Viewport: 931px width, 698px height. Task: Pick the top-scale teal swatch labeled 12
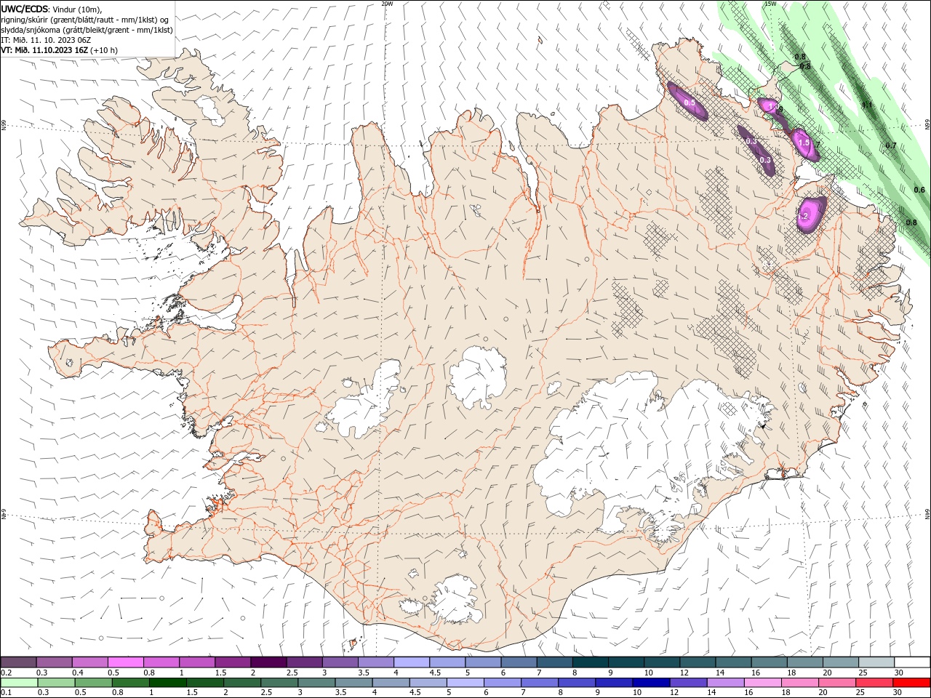[697, 662]
